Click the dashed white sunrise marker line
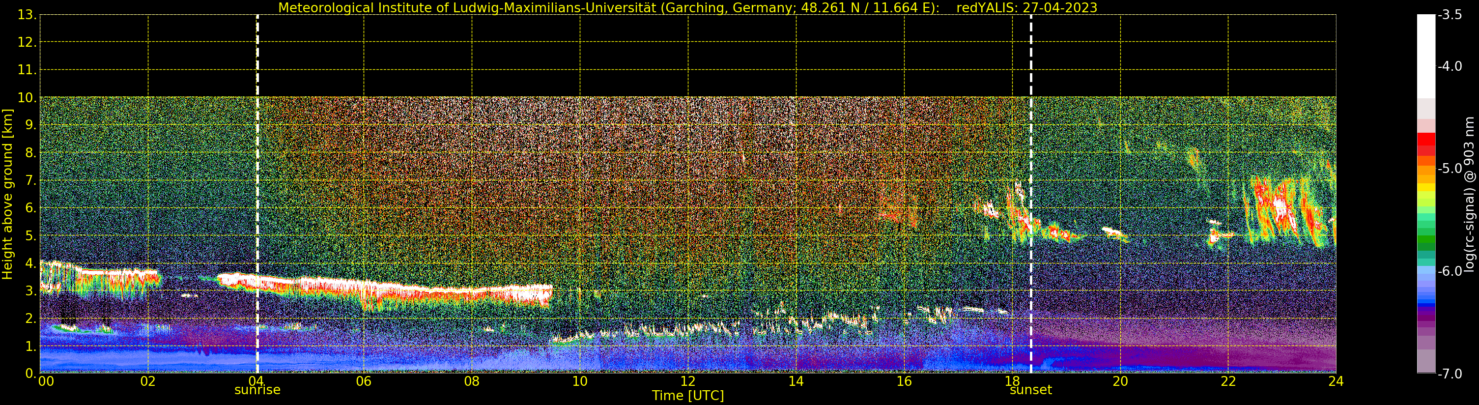This screenshot has height=405, width=1479. pyautogui.click(x=257, y=194)
